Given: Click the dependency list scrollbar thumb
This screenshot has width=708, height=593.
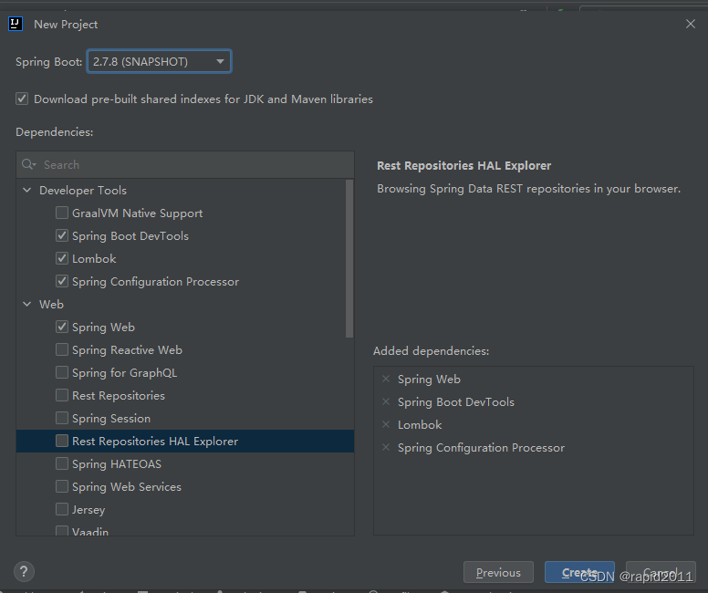Looking at the screenshot, I should tap(349, 258).
